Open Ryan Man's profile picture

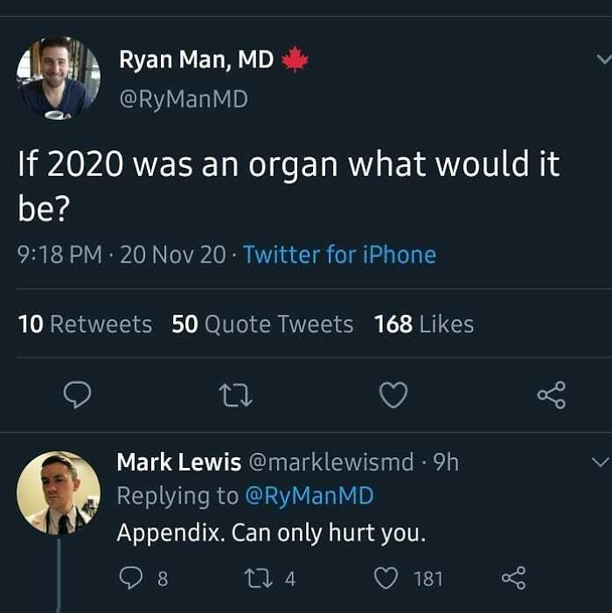[58, 78]
